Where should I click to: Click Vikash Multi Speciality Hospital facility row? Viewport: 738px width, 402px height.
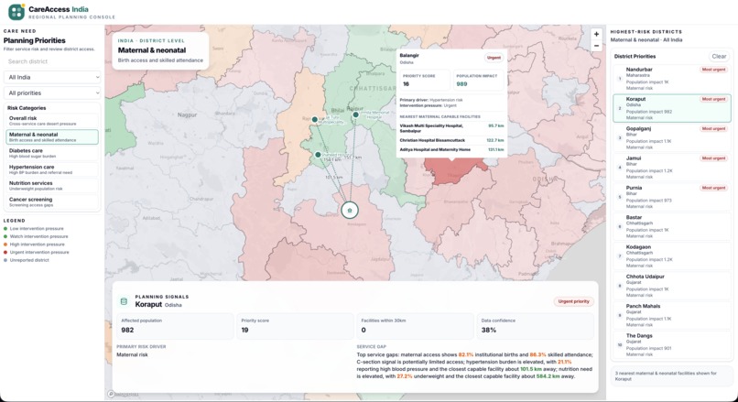coord(451,128)
